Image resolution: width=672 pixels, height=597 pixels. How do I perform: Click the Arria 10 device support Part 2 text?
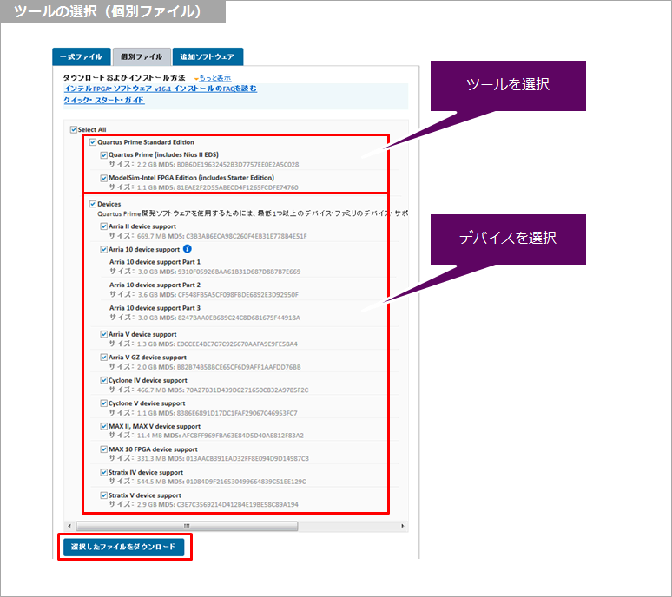(x=155, y=285)
